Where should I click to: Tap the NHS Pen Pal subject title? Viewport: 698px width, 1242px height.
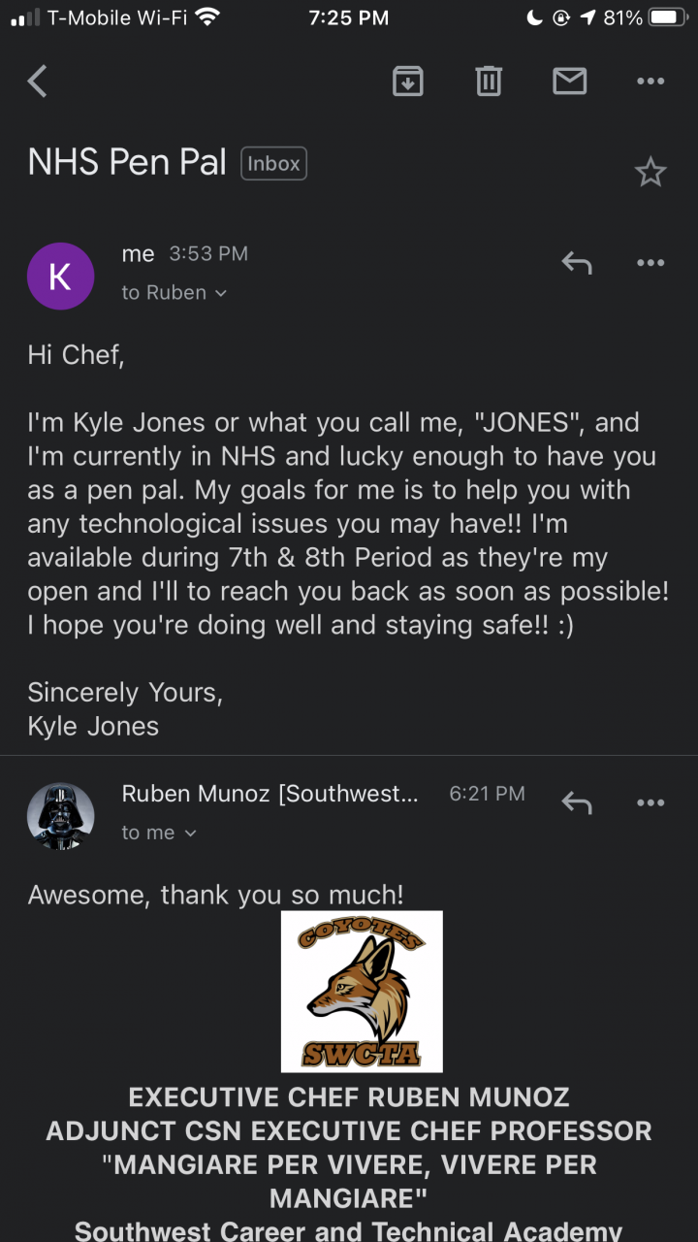(x=127, y=162)
